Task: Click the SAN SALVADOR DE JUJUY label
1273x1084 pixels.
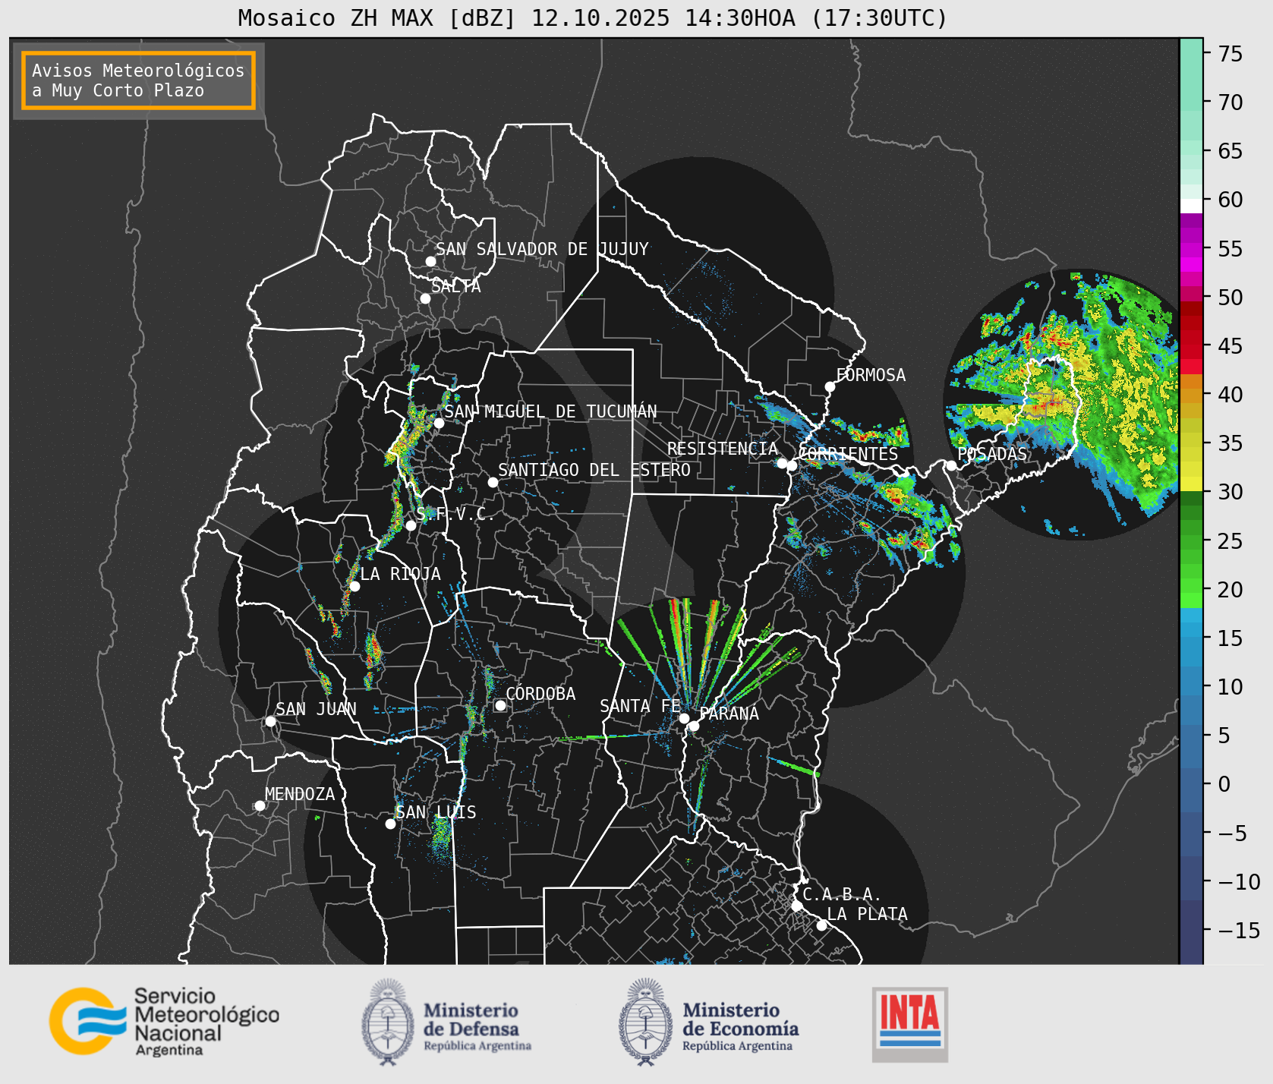Action: pos(542,249)
